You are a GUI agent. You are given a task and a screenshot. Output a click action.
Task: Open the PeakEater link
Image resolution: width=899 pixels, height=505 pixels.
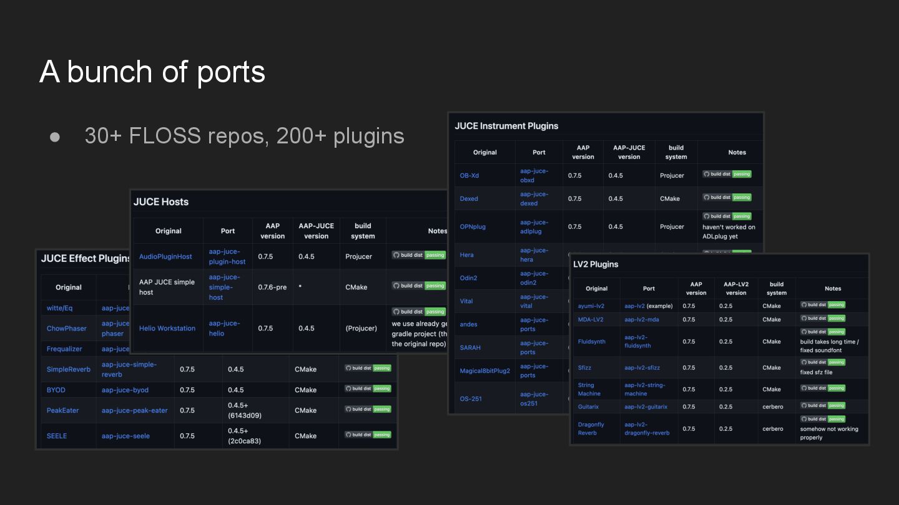click(x=63, y=410)
